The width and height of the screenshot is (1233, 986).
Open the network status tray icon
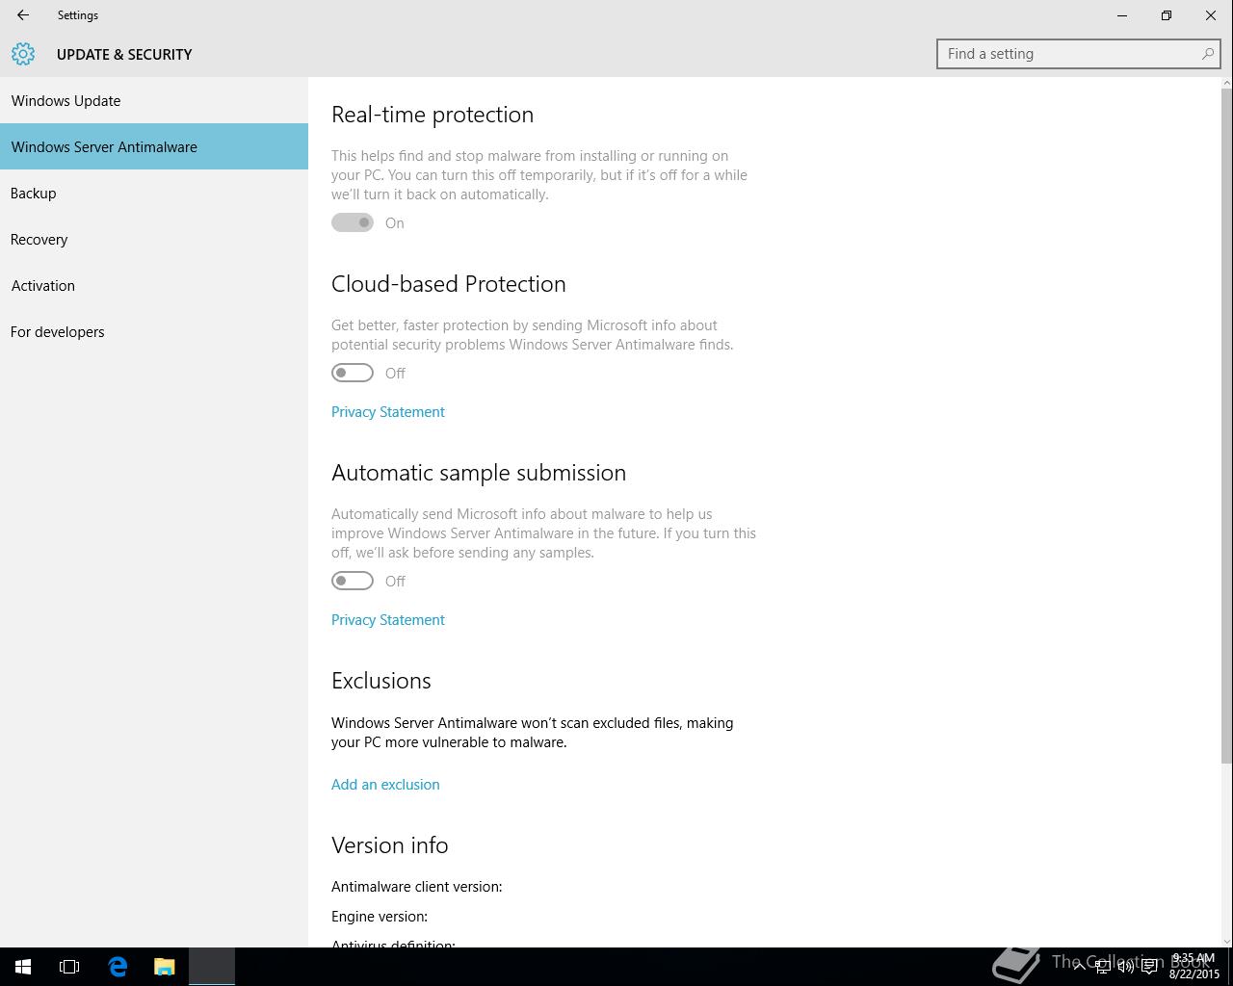click(x=1102, y=967)
